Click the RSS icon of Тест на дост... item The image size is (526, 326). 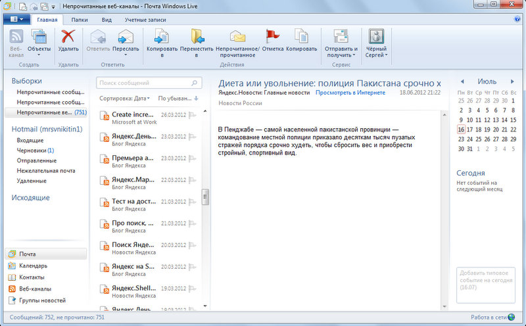(105, 203)
